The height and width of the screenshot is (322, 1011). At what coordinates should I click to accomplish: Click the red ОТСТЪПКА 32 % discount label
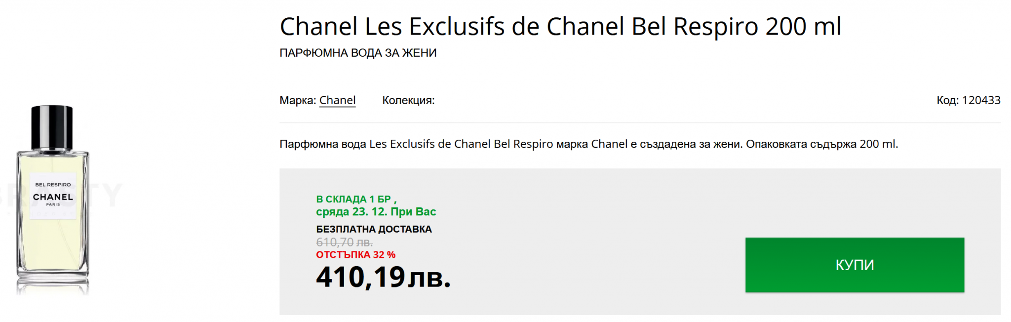pos(355,255)
